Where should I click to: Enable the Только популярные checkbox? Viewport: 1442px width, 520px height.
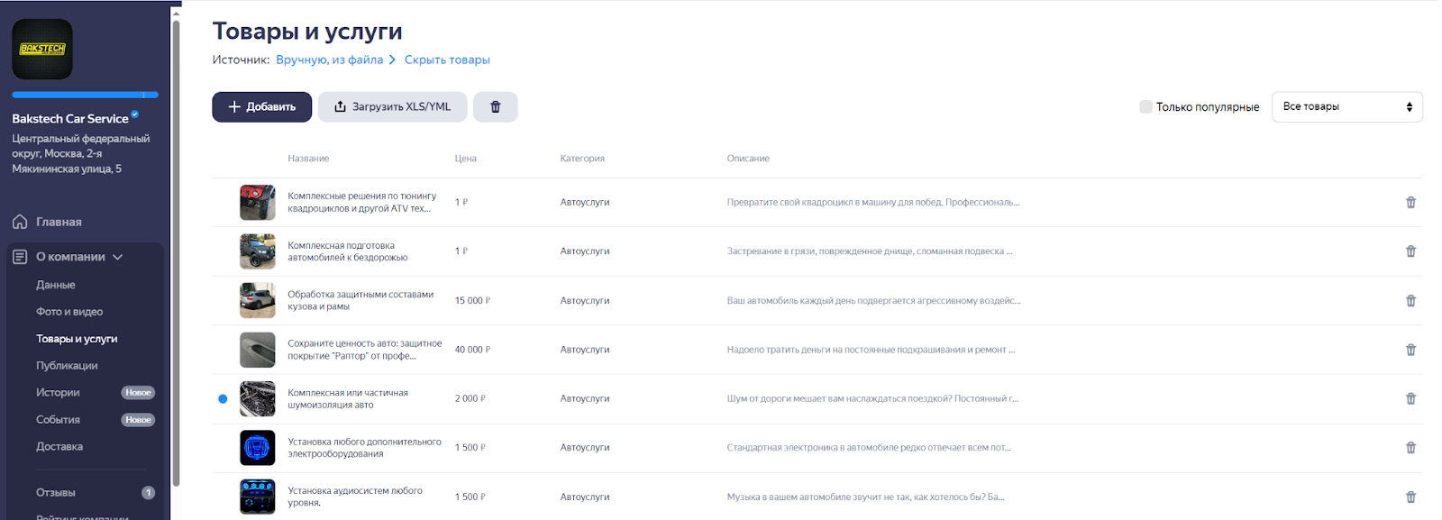point(1145,107)
